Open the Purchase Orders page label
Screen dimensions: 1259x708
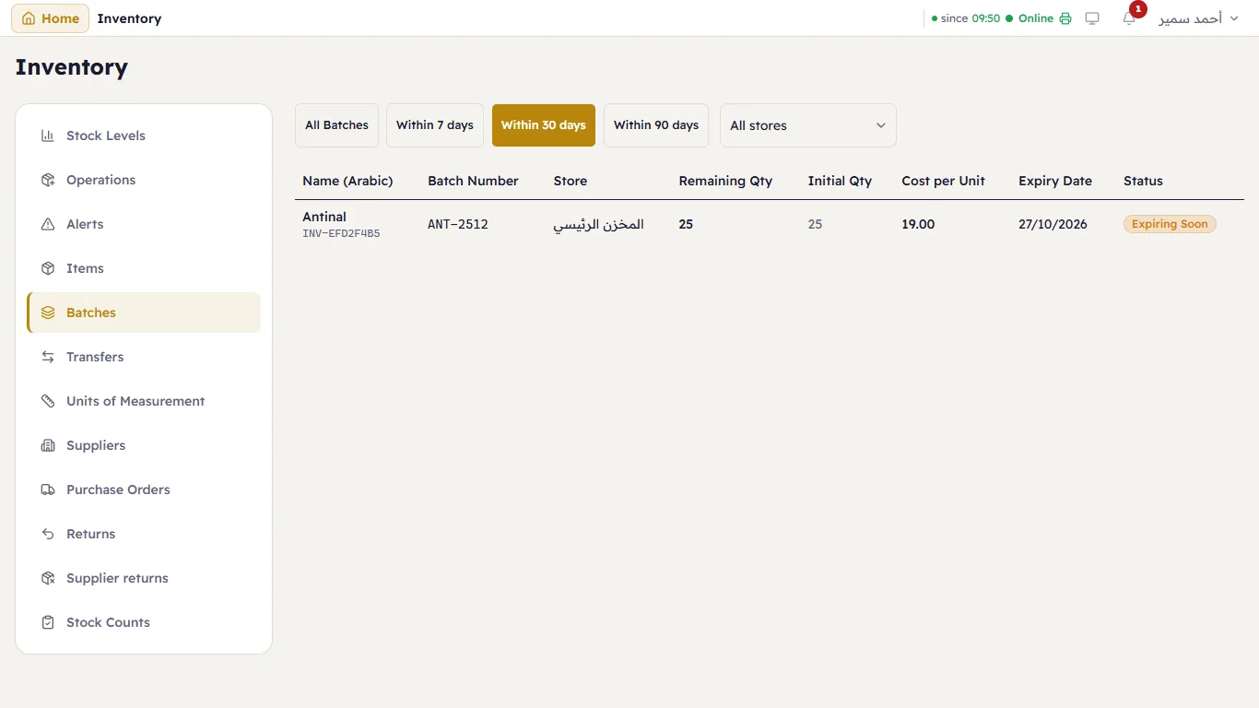[x=118, y=490]
